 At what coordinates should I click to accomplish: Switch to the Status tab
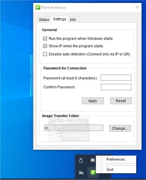point(44,20)
